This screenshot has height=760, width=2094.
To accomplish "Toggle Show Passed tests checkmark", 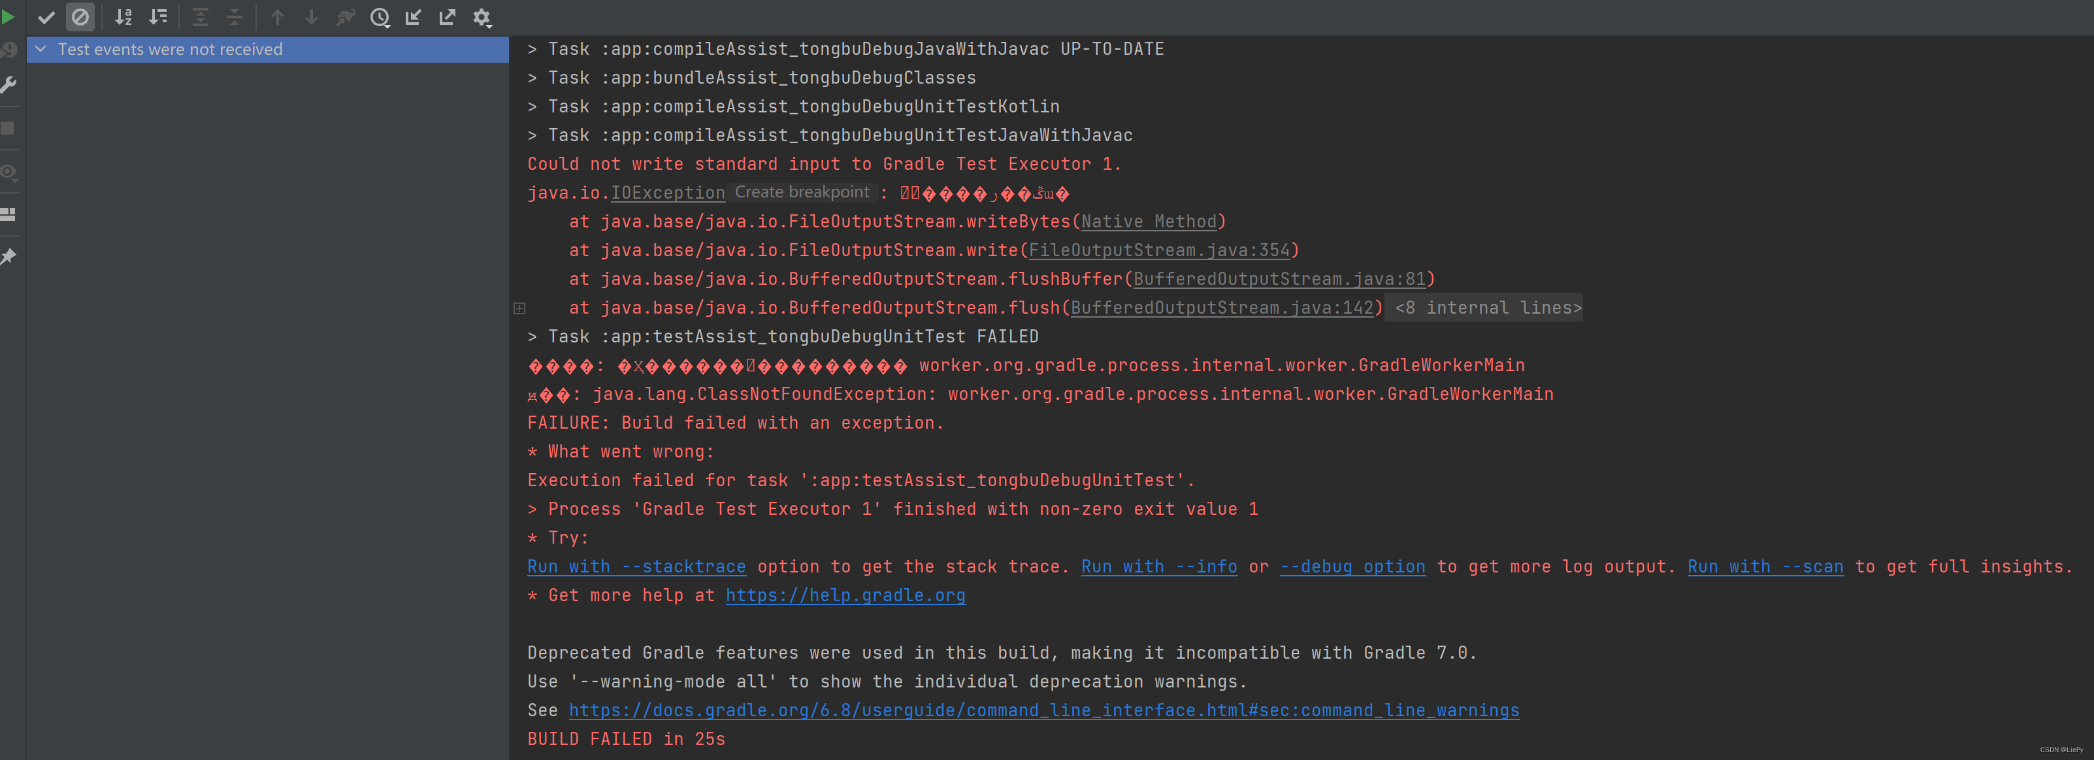I will (46, 16).
